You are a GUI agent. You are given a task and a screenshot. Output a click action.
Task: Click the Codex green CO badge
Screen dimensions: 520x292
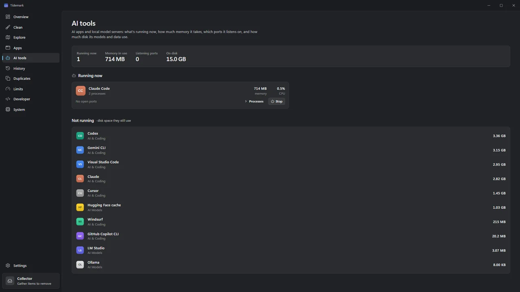coord(80,136)
